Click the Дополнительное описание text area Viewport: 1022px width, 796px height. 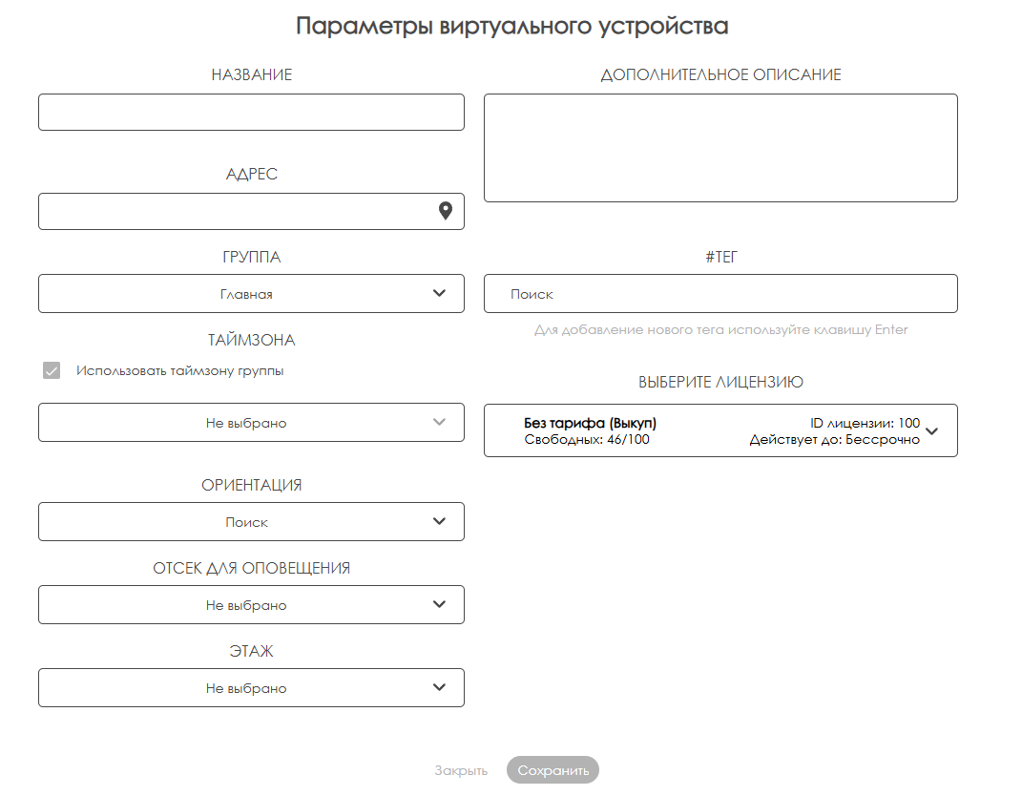(720, 148)
